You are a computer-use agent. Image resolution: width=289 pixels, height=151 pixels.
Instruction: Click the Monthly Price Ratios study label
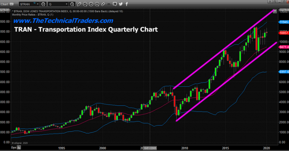coord(33,15)
